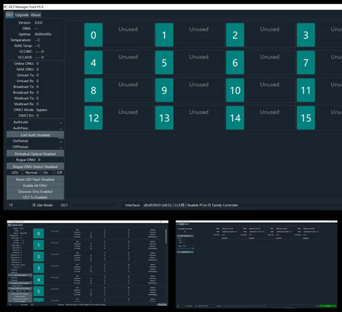Switch to the Upgrade tab
The image size is (342, 312).
click(22, 15)
